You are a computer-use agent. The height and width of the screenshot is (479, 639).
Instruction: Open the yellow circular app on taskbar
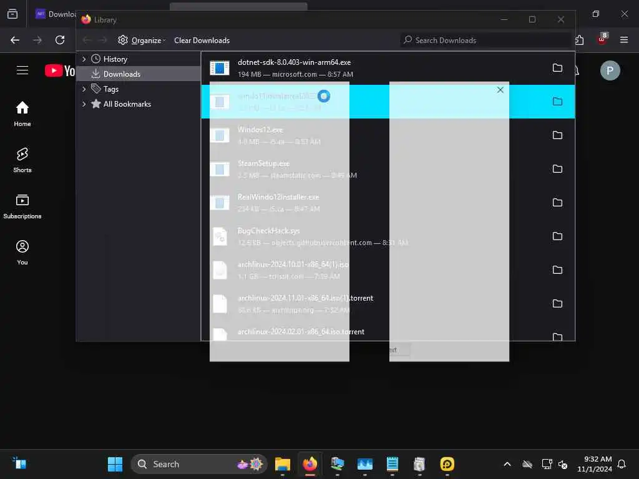tap(447, 464)
